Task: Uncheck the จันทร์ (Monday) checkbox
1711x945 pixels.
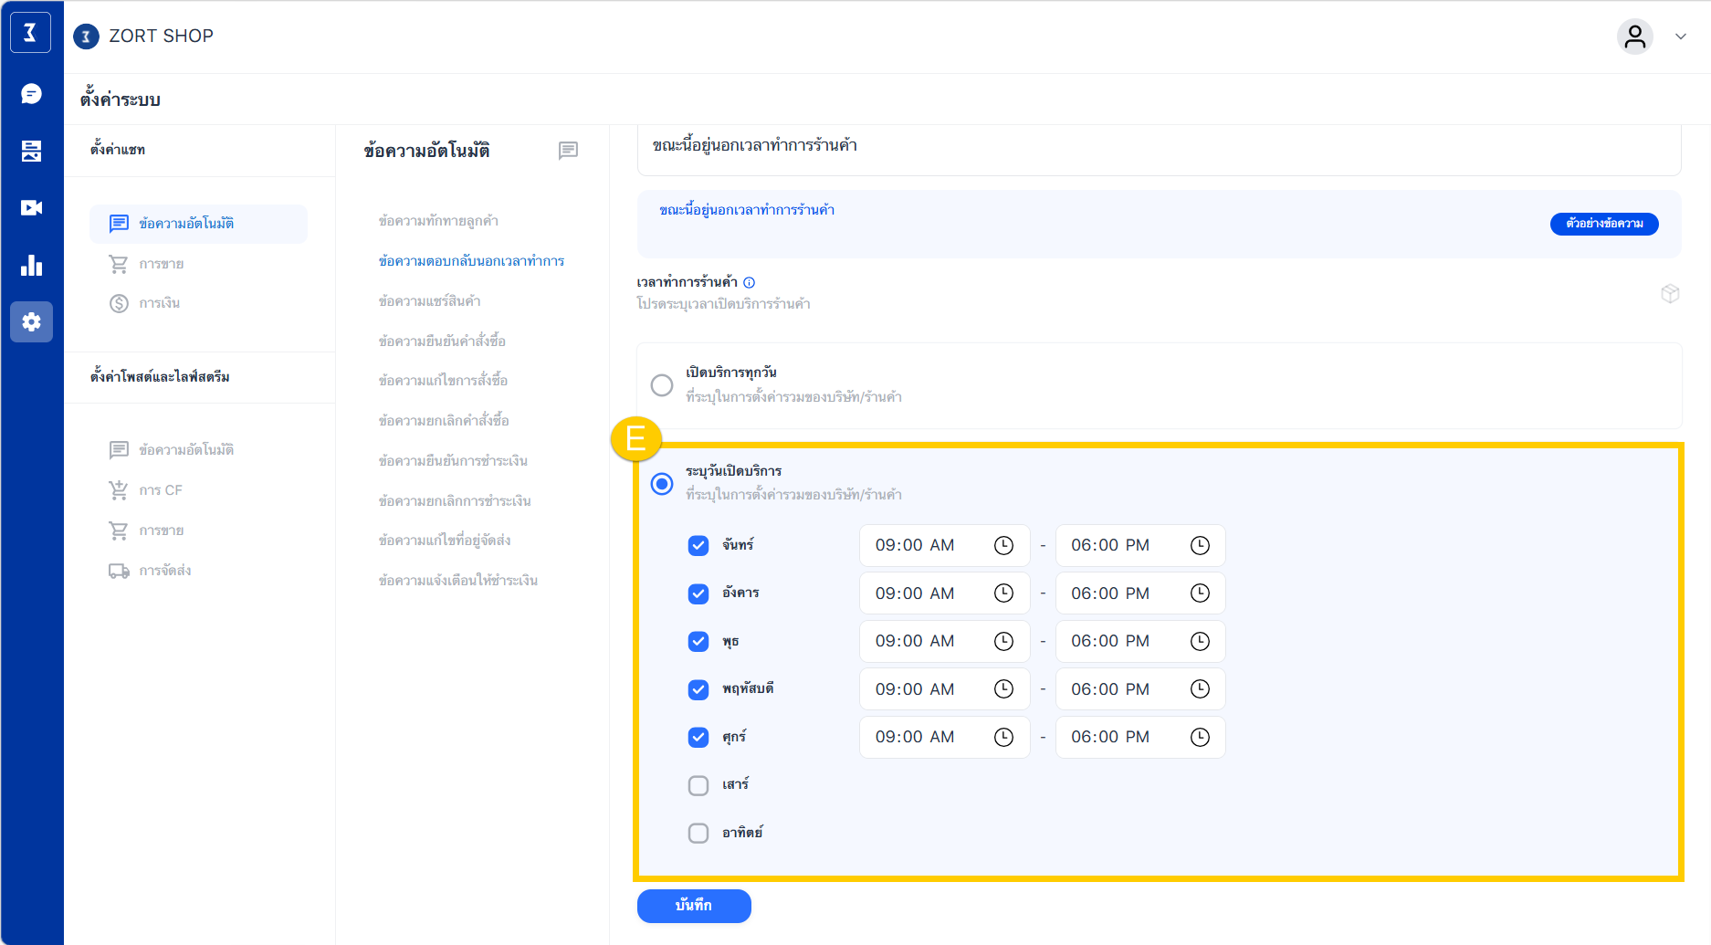Action: click(698, 545)
